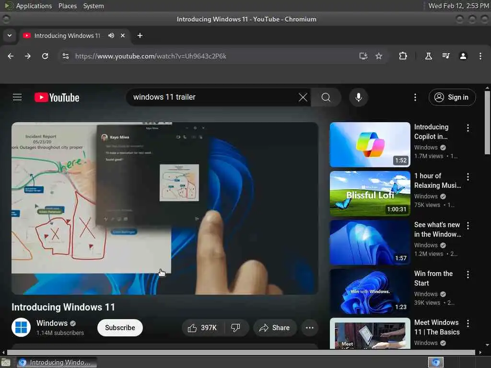Viewport: 491px width, 368px height.
Task: Click the clock showing Wed Feb 12
Action: coord(458,6)
